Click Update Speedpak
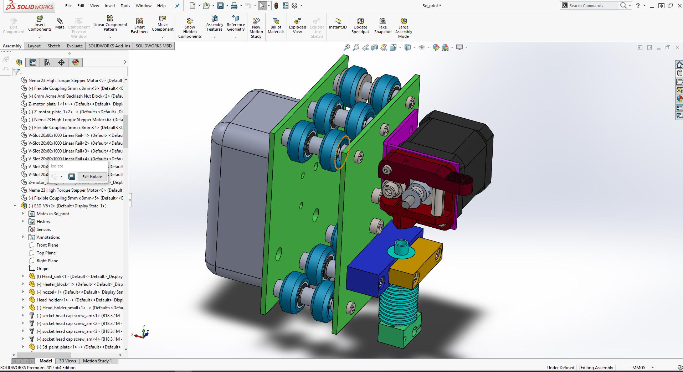Viewport: 683px width, 372px height. pyautogui.click(x=360, y=26)
